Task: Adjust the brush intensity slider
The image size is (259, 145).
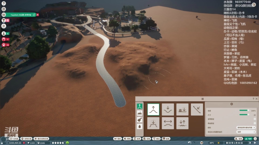Action: point(244,111)
